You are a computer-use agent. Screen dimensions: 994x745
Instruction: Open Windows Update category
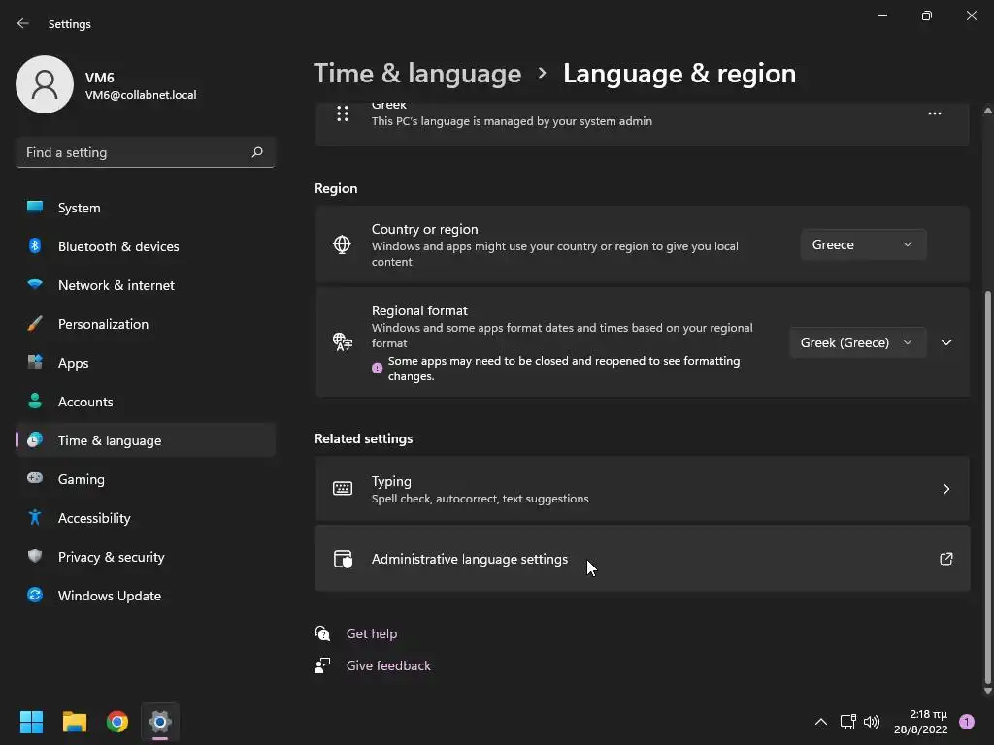tap(146, 596)
